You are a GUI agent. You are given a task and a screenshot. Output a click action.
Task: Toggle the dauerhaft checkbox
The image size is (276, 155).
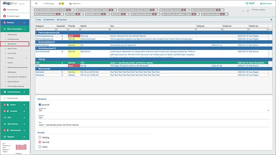40,105
